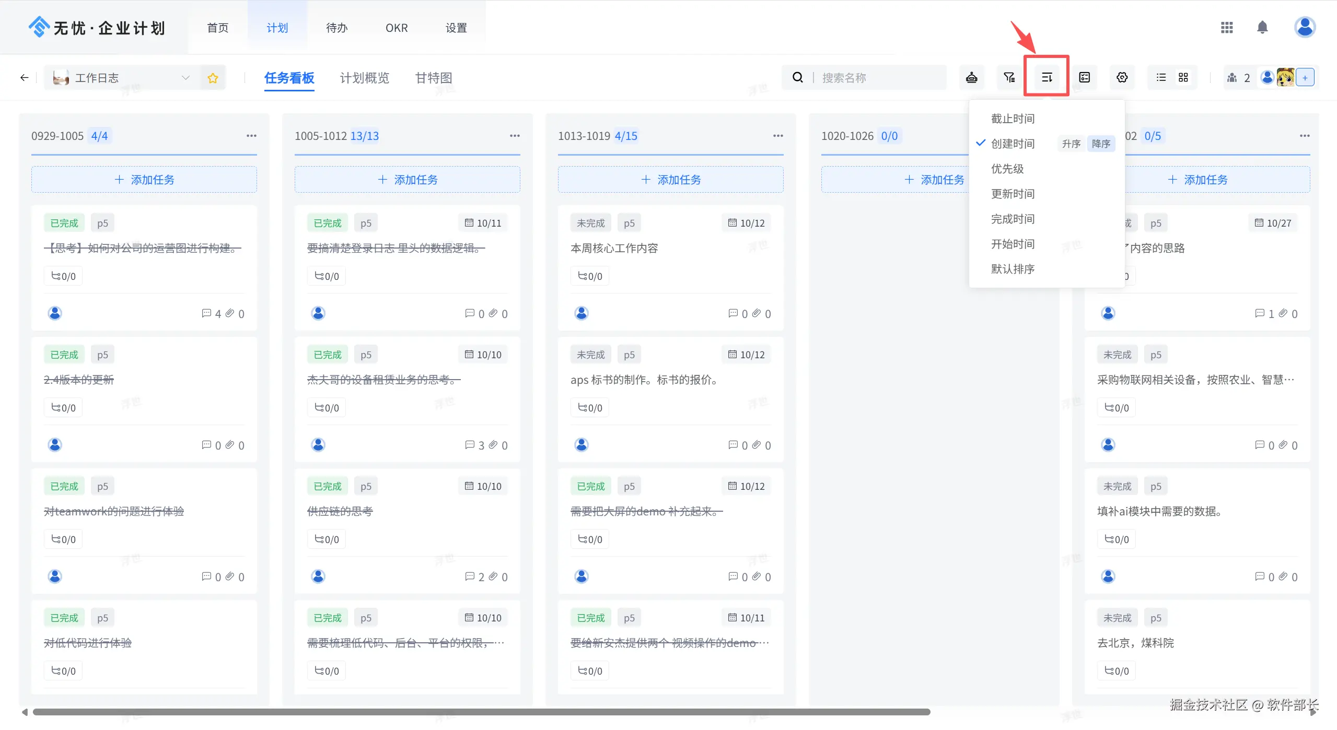Click the 搜索名称 search field

click(878, 78)
